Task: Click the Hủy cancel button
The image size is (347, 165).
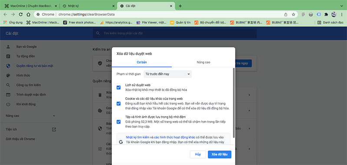Action: [x=198, y=155]
